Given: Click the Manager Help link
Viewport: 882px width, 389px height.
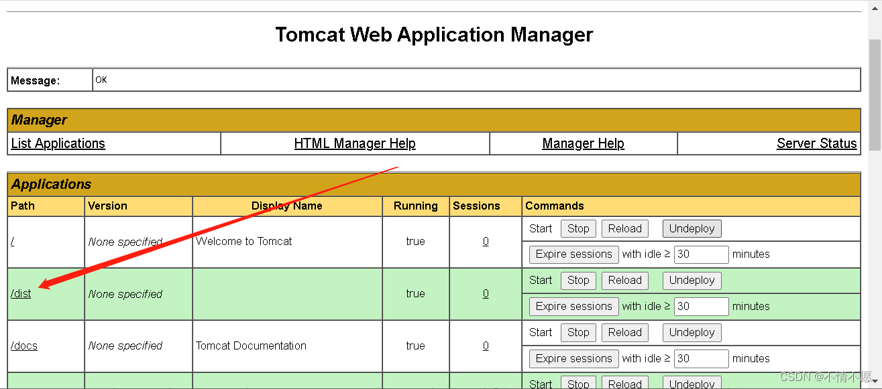Looking at the screenshot, I should pos(583,143).
